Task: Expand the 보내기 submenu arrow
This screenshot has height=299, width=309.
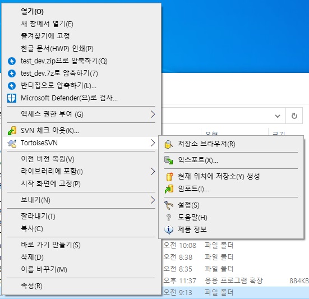Action: pos(153,200)
